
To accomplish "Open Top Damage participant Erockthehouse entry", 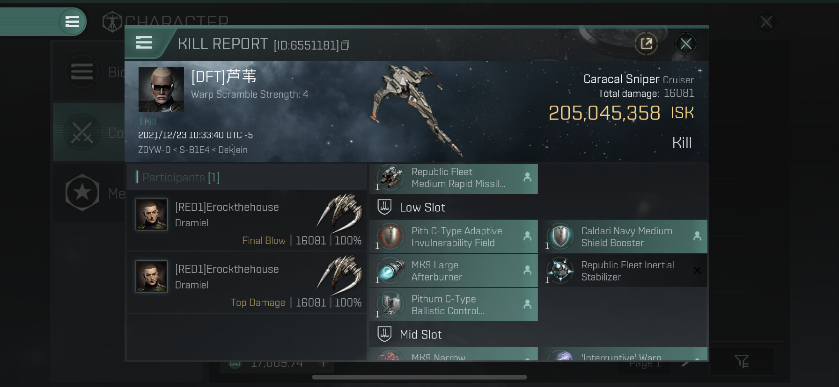I will [x=247, y=282].
